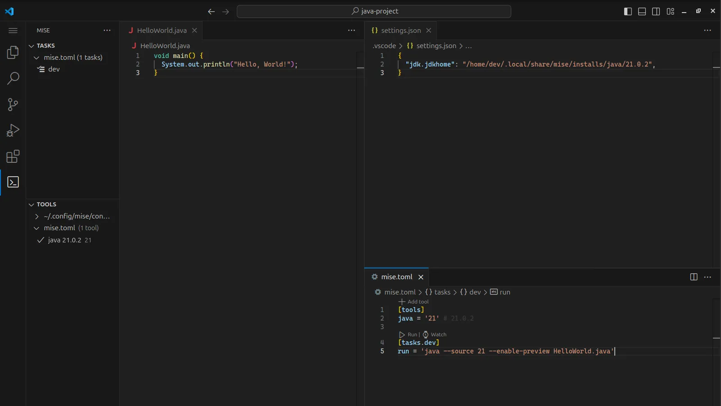The image size is (721, 406).
Task: Open the hamburger application menu
Action: pos(13,31)
